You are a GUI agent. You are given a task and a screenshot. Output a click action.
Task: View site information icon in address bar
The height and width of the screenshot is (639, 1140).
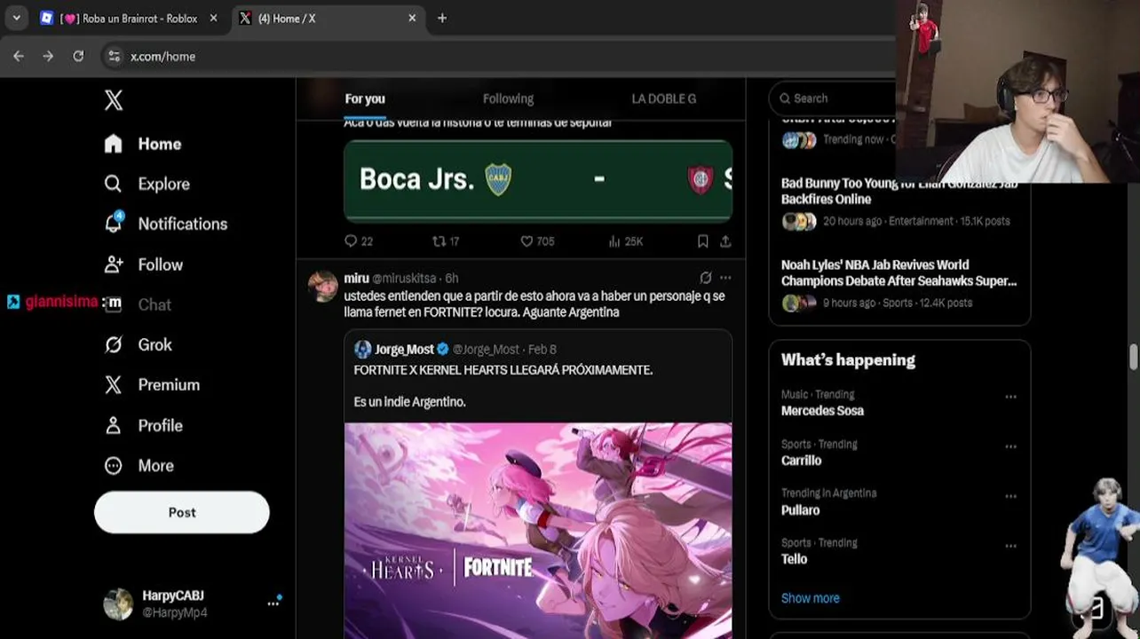tap(113, 56)
